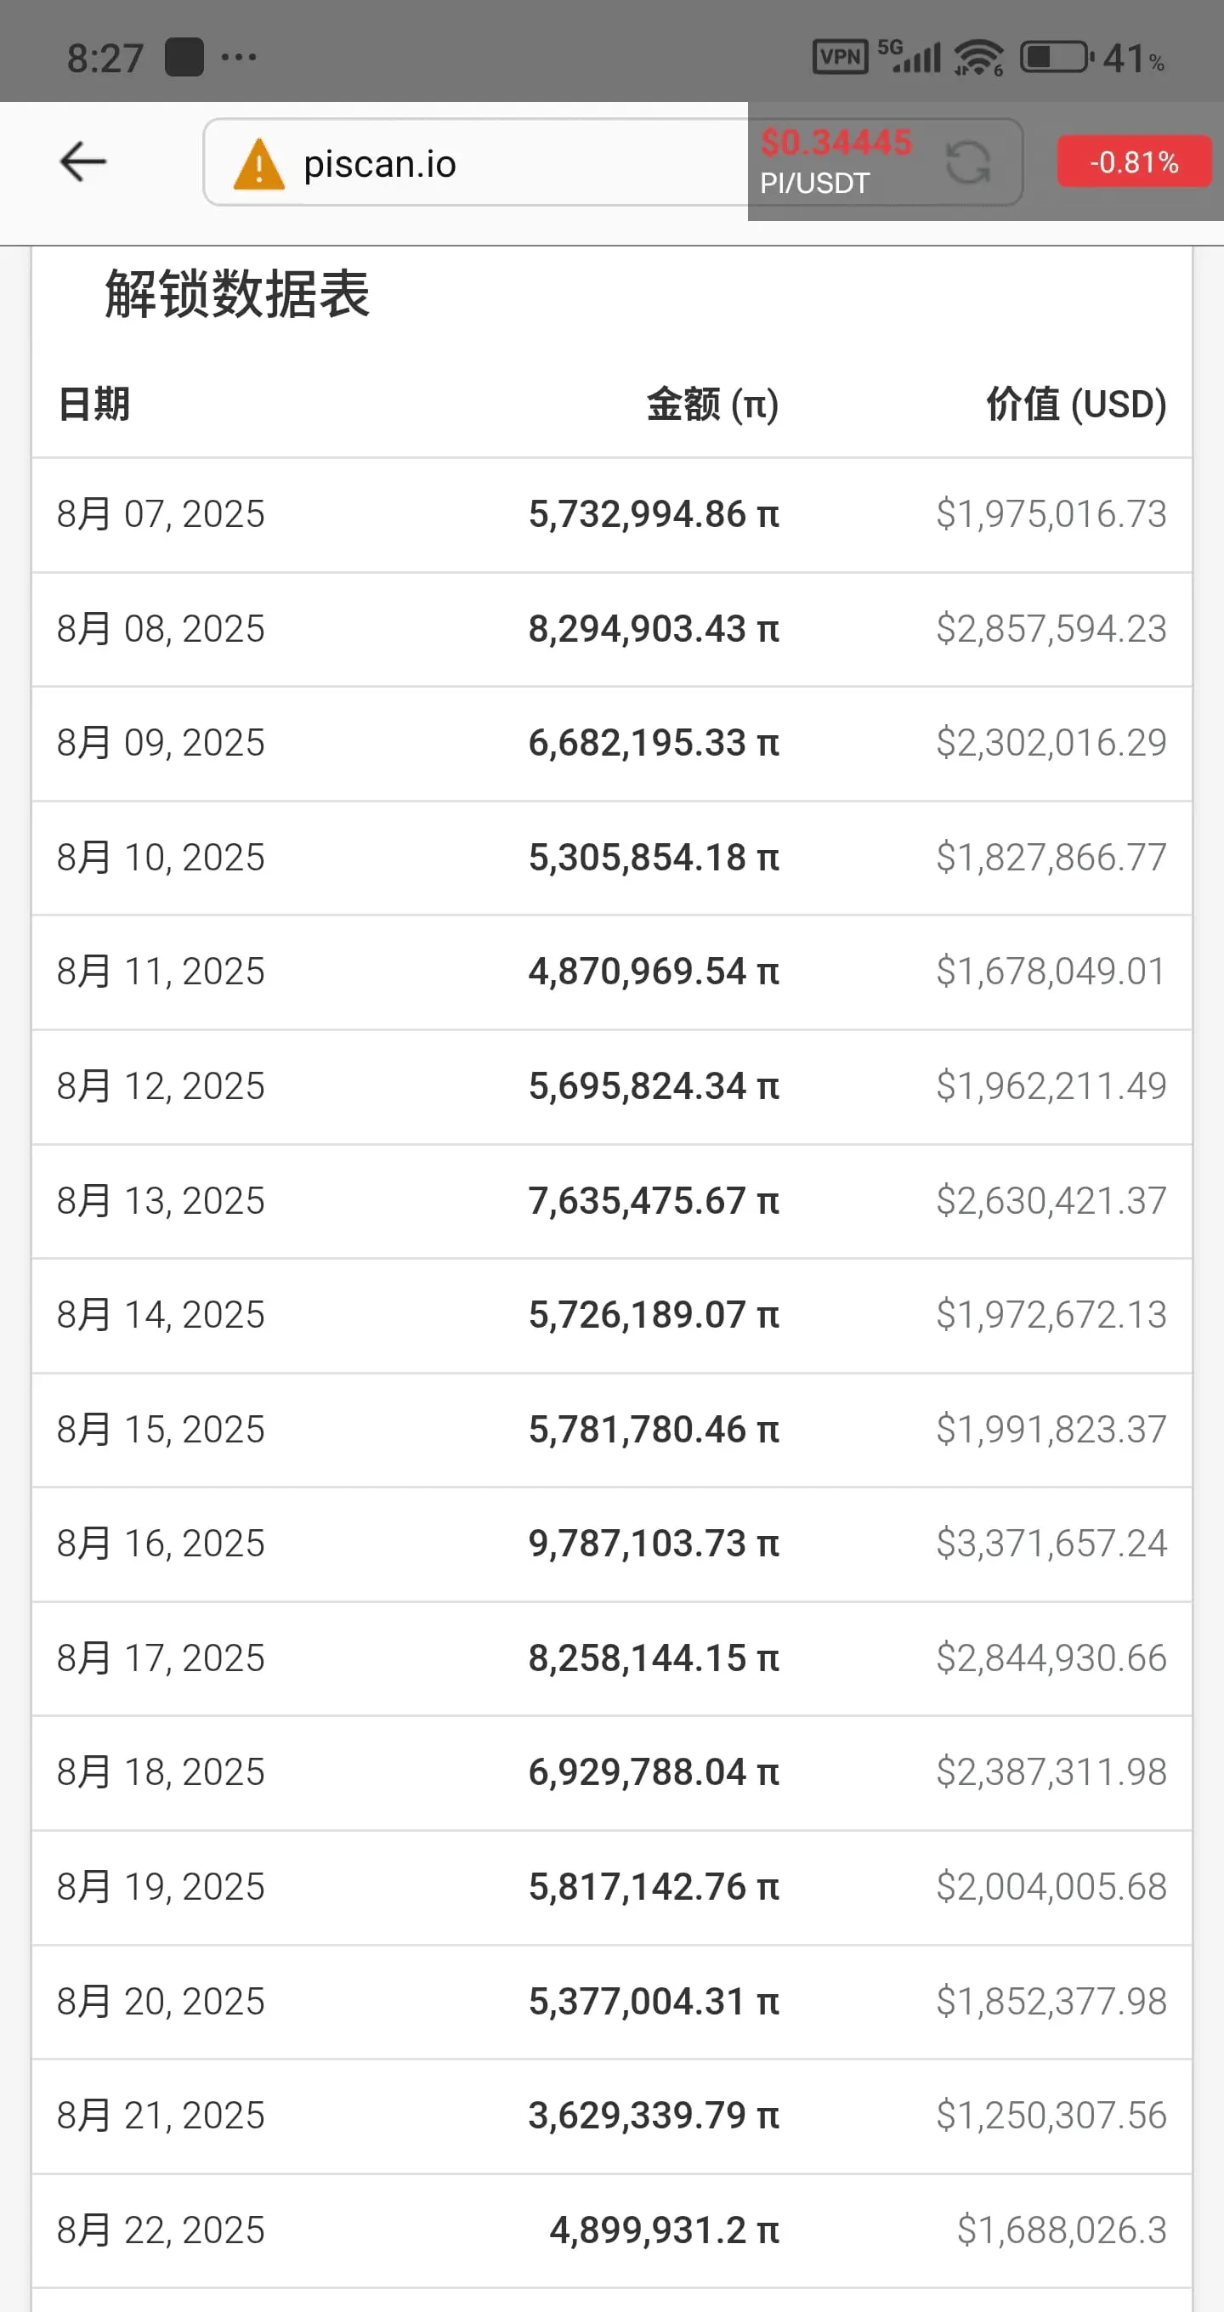Image resolution: width=1224 pixels, height=2312 pixels.
Task: Tap the 解锁数据表 table heading
Action: pyautogui.click(x=237, y=293)
